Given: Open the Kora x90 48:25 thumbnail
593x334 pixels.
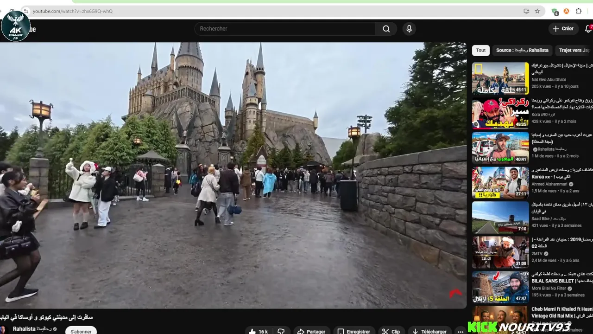Looking at the screenshot, I should tap(500, 113).
